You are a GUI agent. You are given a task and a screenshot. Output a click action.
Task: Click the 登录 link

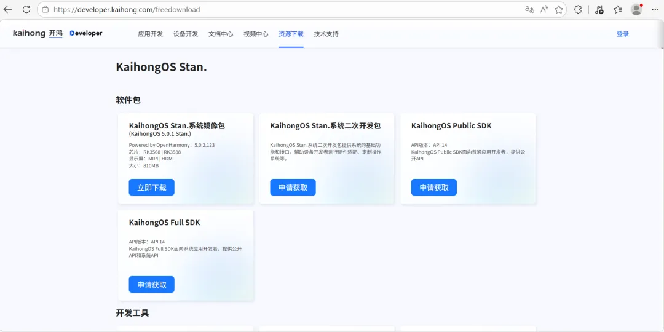pyautogui.click(x=622, y=34)
